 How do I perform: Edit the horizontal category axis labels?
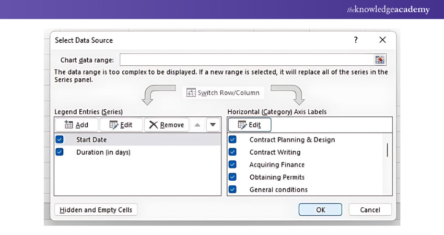click(x=249, y=125)
